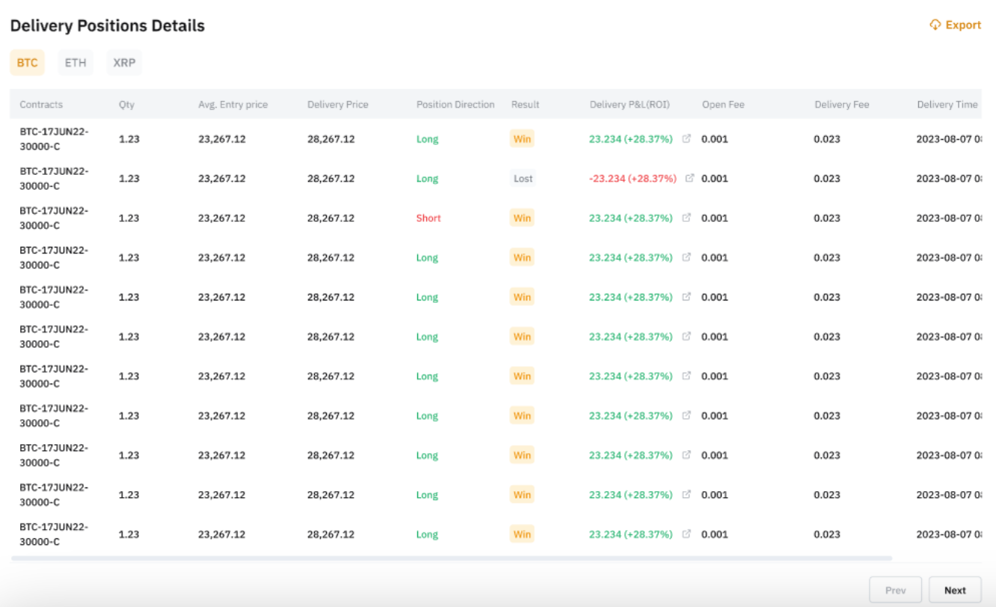The image size is (996, 607).
Task: Click share icon in the Short position row
Action: click(x=686, y=218)
